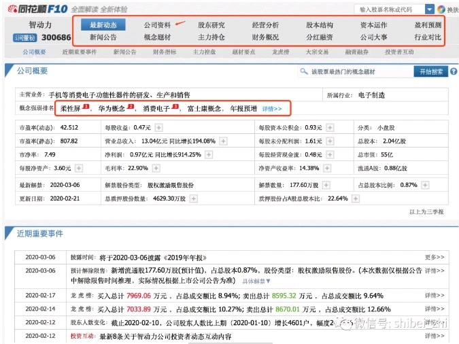Open 股东研究 in the navigation menu
The width and height of the screenshot is (459, 344).
point(211,24)
